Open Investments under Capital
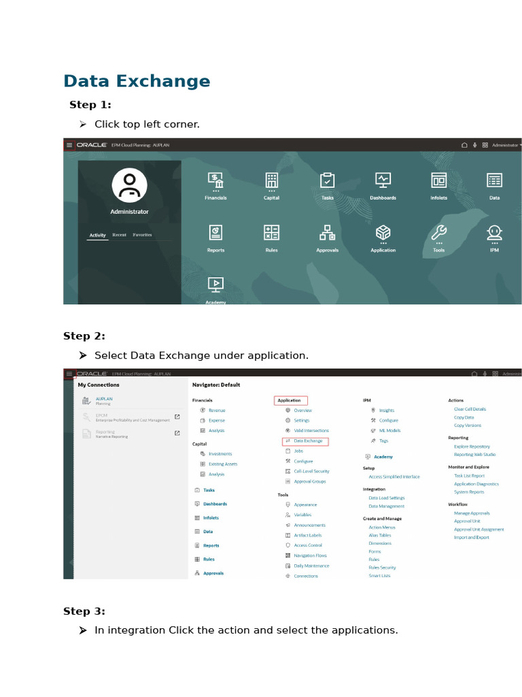The width and height of the screenshot is (522, 697). 221,454
